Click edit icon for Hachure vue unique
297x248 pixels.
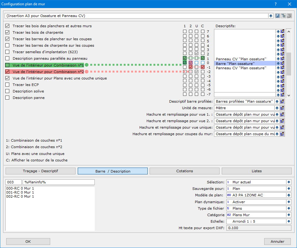[x=282, y=127]
